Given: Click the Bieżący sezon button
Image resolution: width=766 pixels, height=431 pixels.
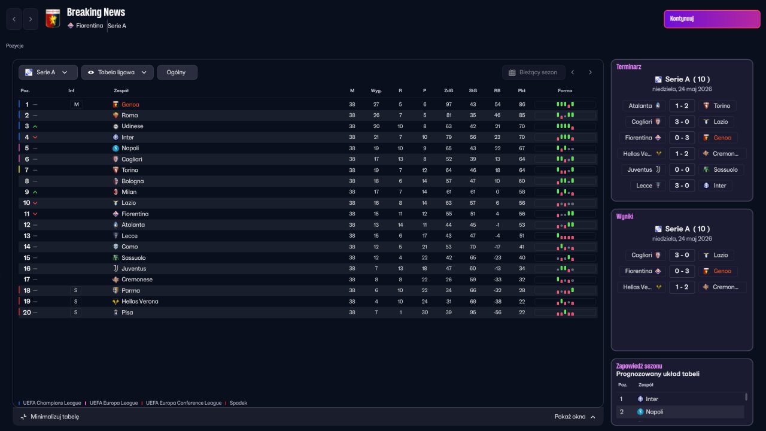Looking at the screenshot, I should point(534,72).
